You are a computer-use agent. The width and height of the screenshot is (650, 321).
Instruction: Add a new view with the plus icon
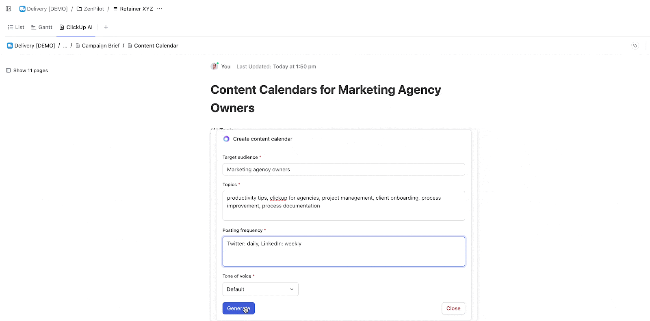pos(106,27)
